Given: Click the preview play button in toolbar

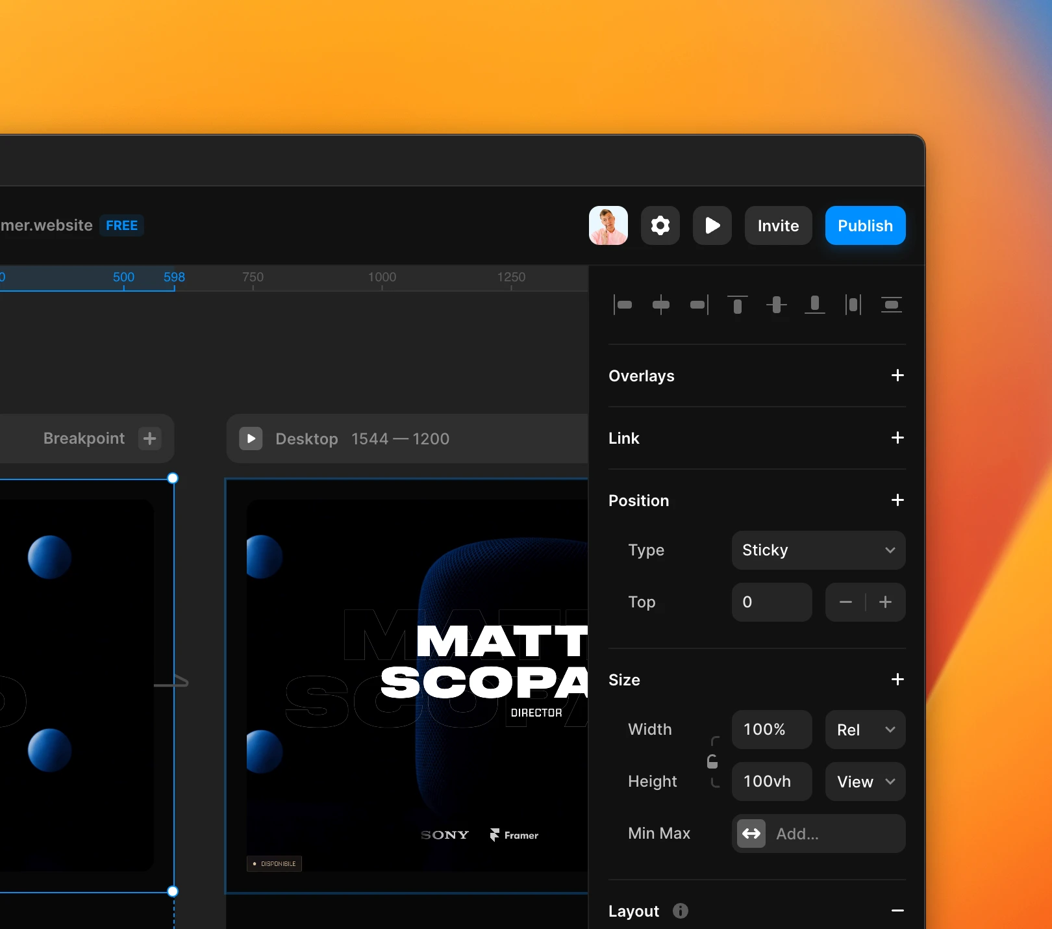Looking at the screenshot, I should click(x=712, y=225).
